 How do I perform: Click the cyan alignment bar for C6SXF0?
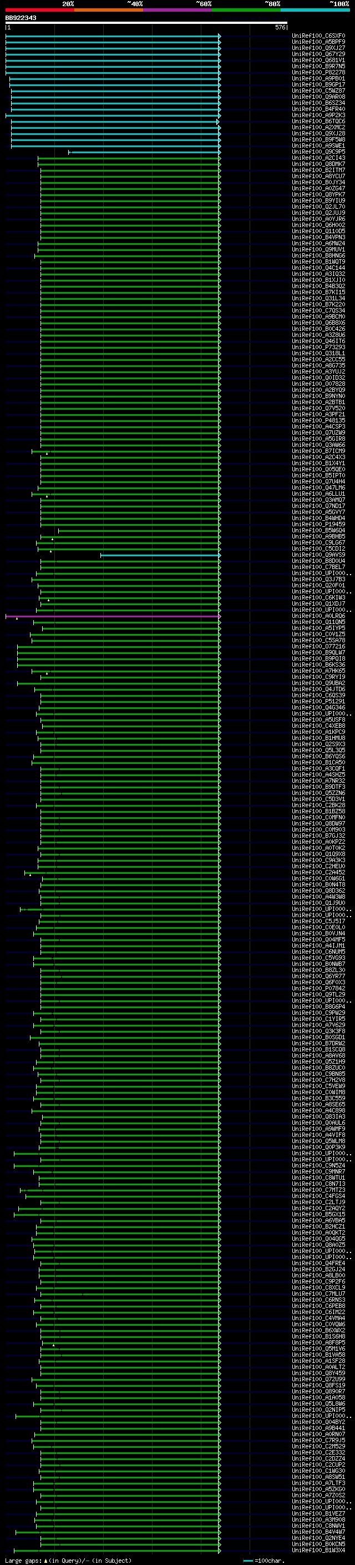113,37
